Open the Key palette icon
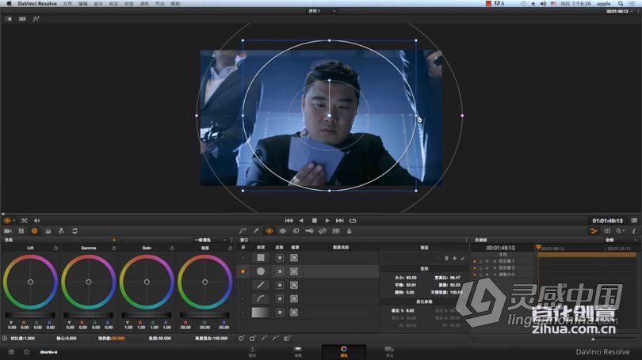 tap(309, 231)
